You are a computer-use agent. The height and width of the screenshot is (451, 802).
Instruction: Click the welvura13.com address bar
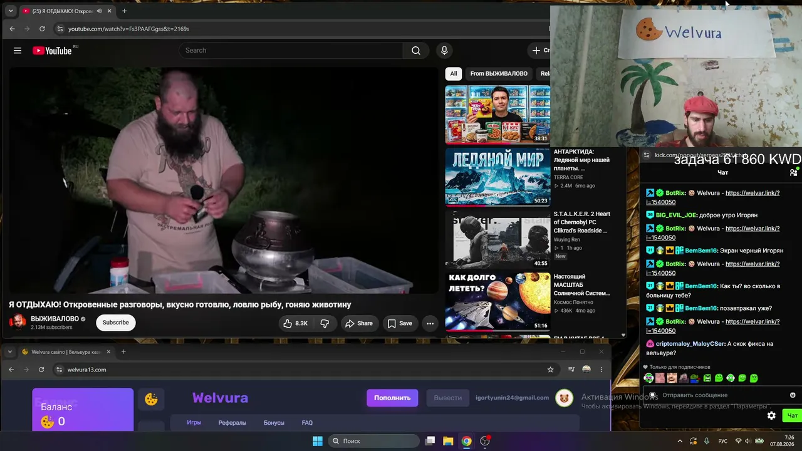[305, 370]
